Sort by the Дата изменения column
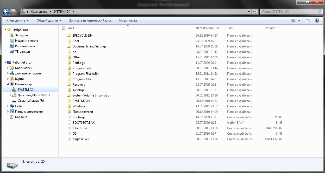 click(207, 28)
